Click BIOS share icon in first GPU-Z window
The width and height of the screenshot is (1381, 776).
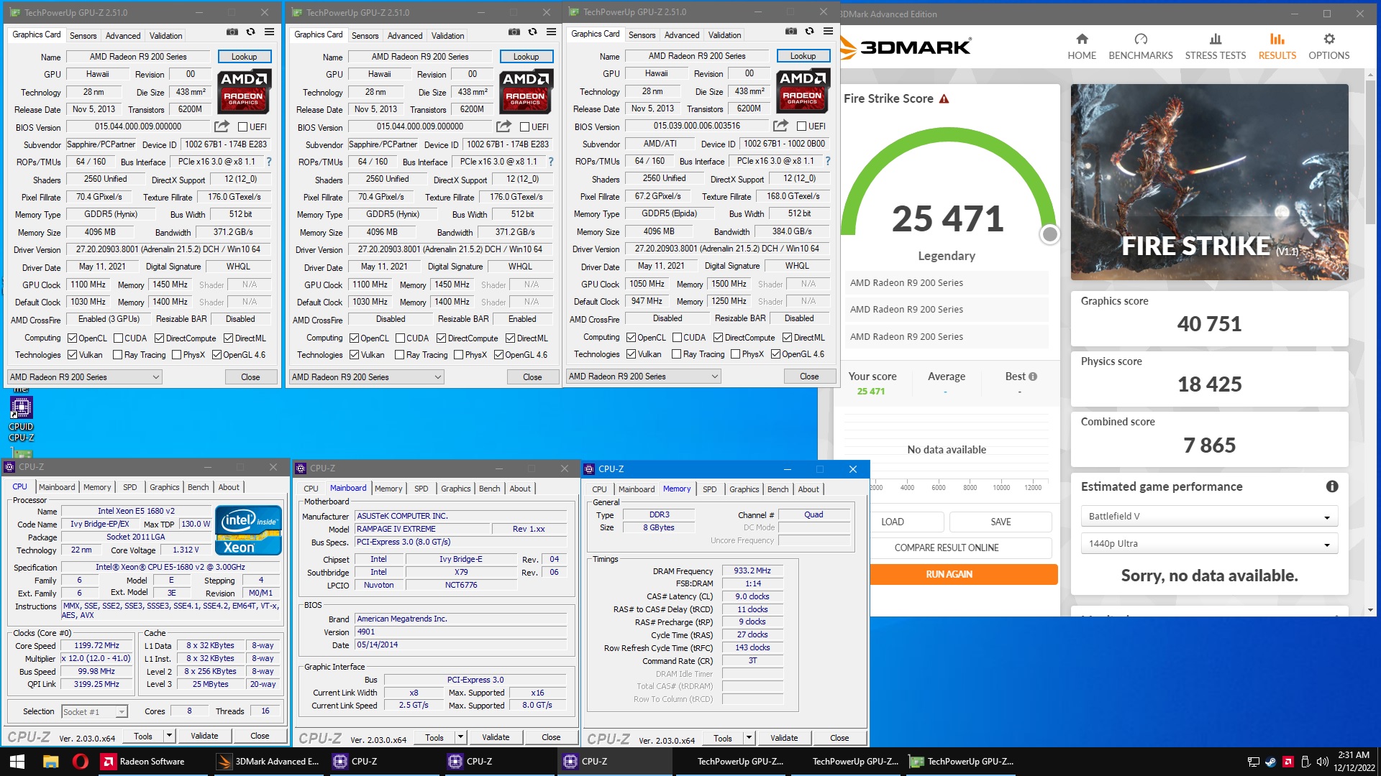(x=222, y=126)
